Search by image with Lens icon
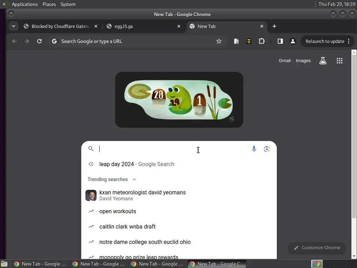 coord(267,149)
